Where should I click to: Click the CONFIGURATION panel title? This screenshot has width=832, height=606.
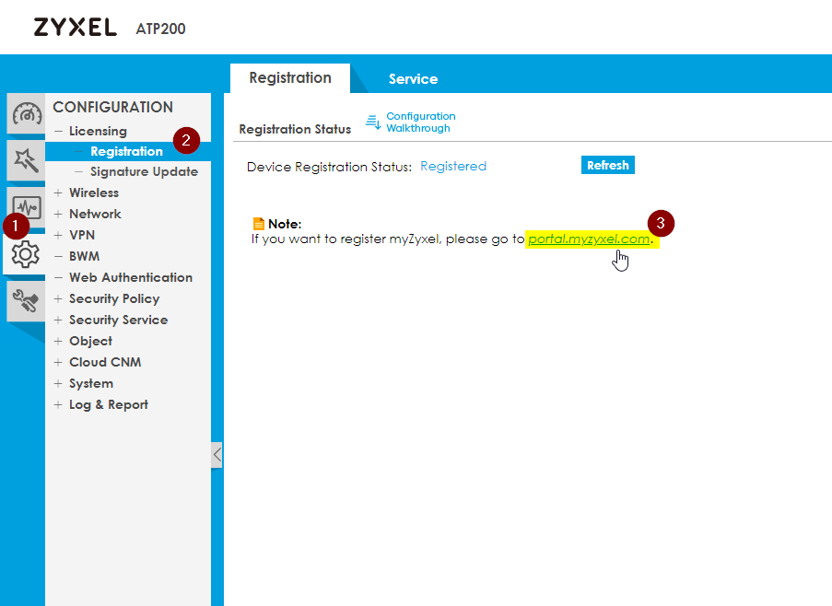(x=112, y=107)
